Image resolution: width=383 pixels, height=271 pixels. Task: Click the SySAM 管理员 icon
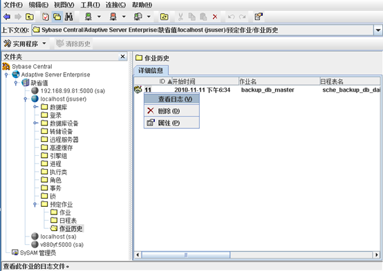[15, 252]
